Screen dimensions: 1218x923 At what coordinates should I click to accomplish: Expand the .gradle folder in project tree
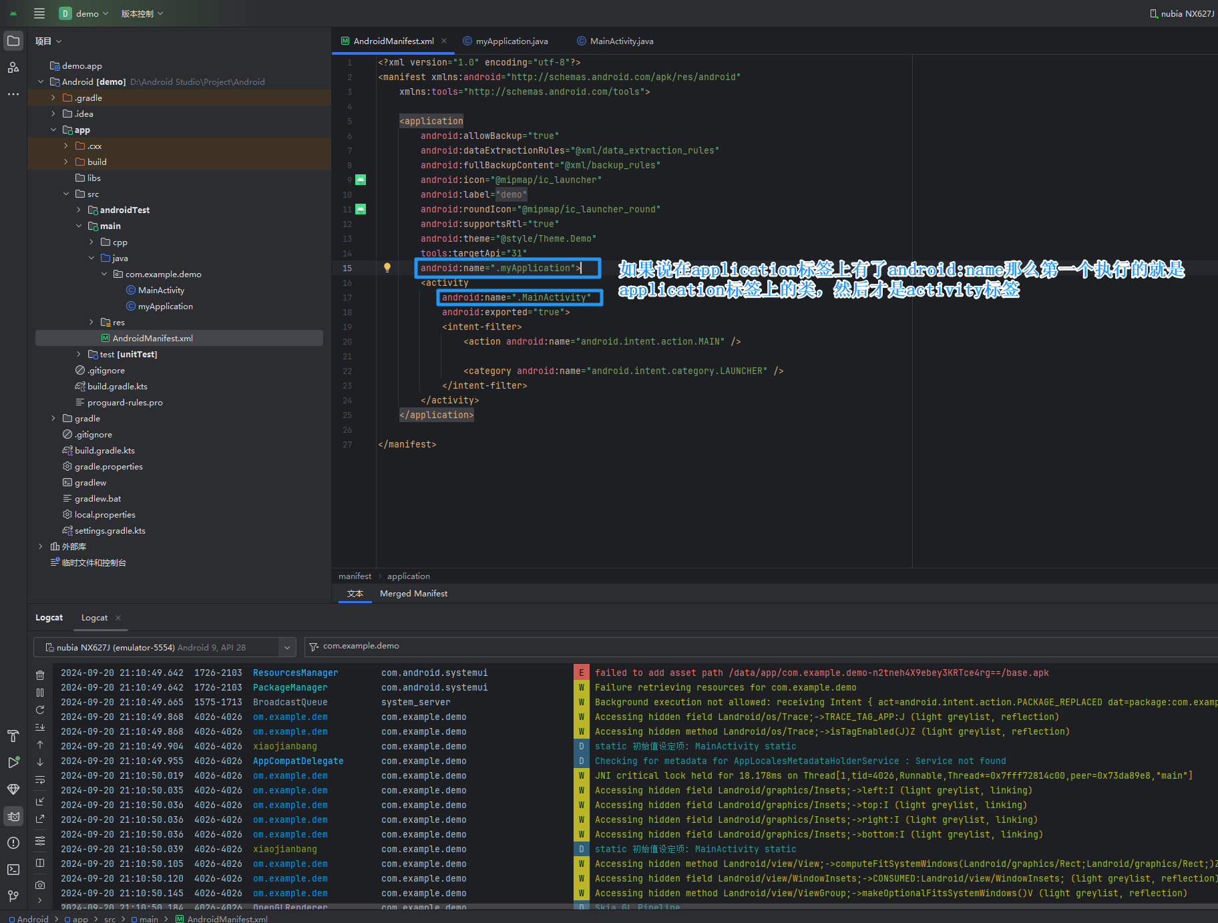(53, 98)
